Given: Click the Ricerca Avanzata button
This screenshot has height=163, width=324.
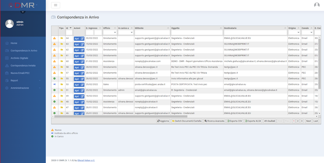Looking at the screenshot, I should pyautogui.click(x=214, y=121).
